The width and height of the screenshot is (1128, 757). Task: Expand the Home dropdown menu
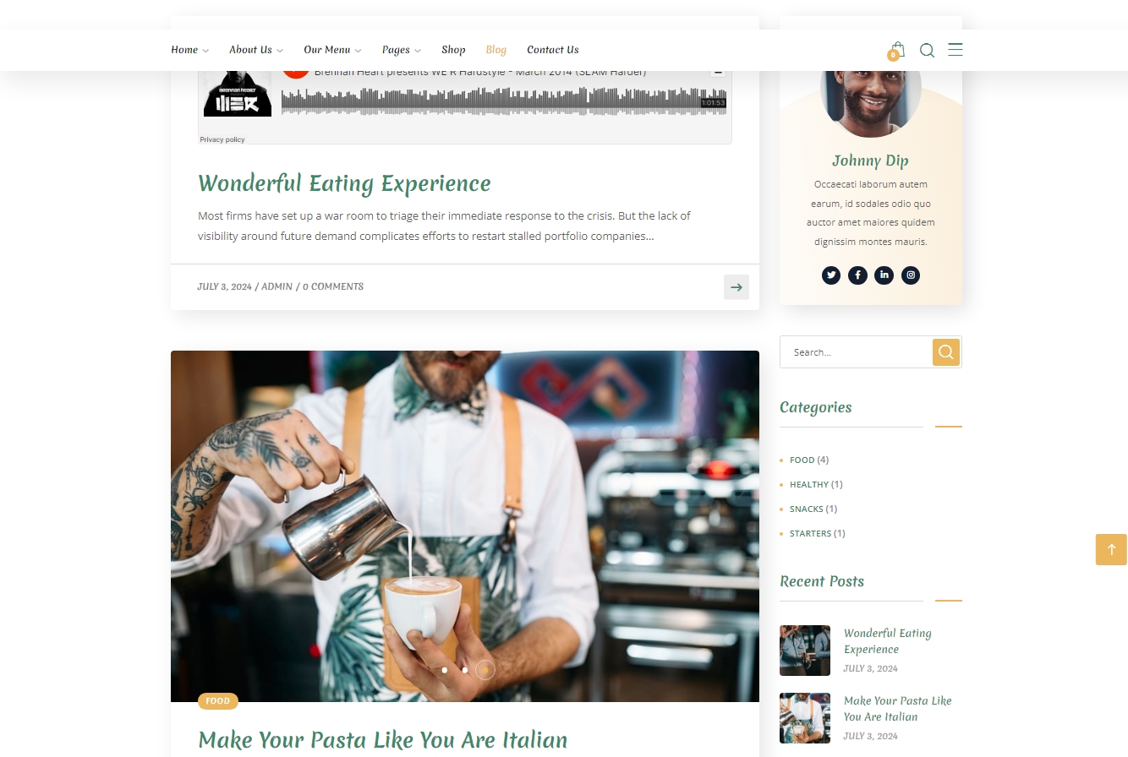(189, 50)
